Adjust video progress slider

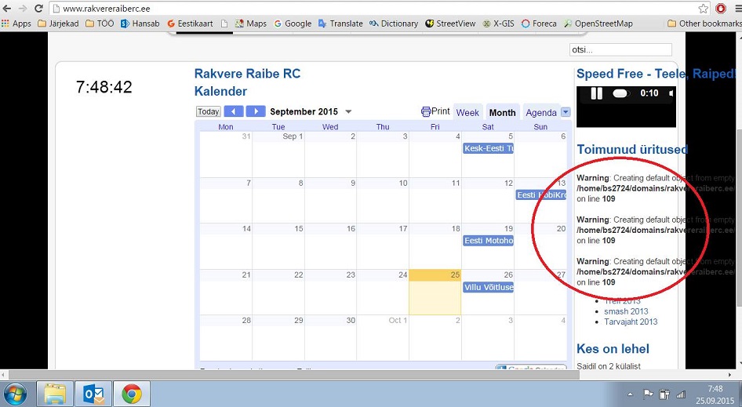[x=621, y=93]
